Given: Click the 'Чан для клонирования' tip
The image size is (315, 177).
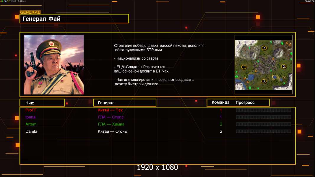Looking at the screenshot, I should click(154, 82).
